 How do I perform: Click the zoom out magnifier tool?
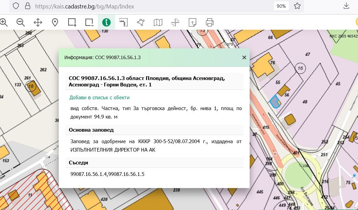point(21,23)
